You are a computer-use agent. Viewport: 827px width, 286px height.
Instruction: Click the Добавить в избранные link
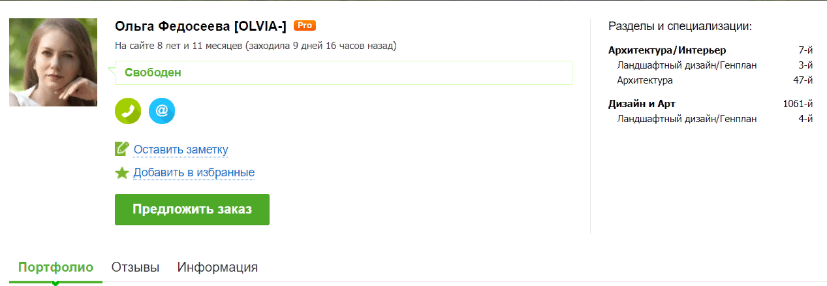pos(194,172)
